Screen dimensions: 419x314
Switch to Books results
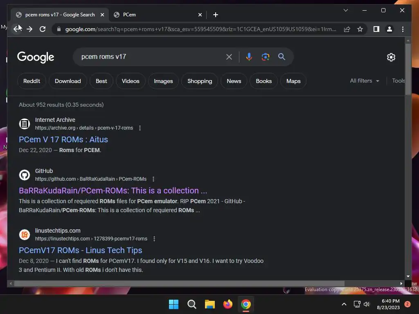tap(264, 81)
